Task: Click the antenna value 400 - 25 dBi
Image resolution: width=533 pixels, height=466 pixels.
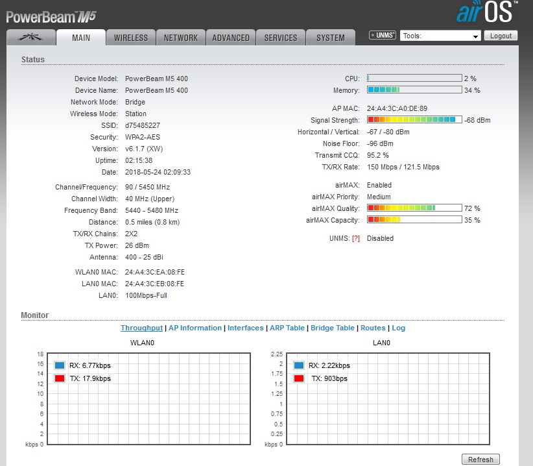Action: pos(144,257)
